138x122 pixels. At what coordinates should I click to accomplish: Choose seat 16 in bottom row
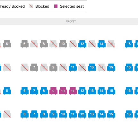129,114
